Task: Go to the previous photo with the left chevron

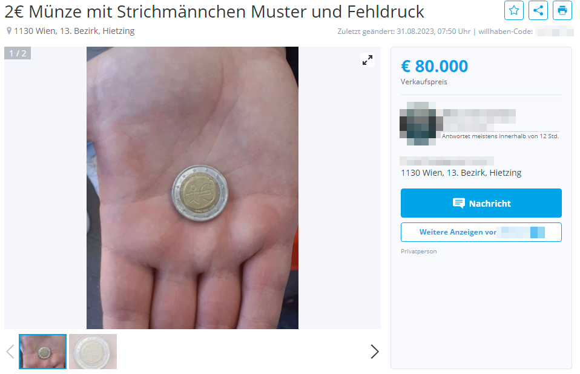Action: coord(10,352)
